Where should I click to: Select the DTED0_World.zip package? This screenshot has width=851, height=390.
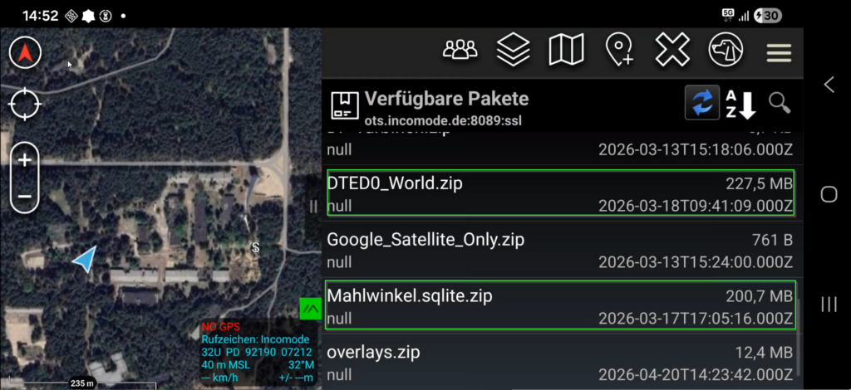pyautogui.click(x=560, y=194)
